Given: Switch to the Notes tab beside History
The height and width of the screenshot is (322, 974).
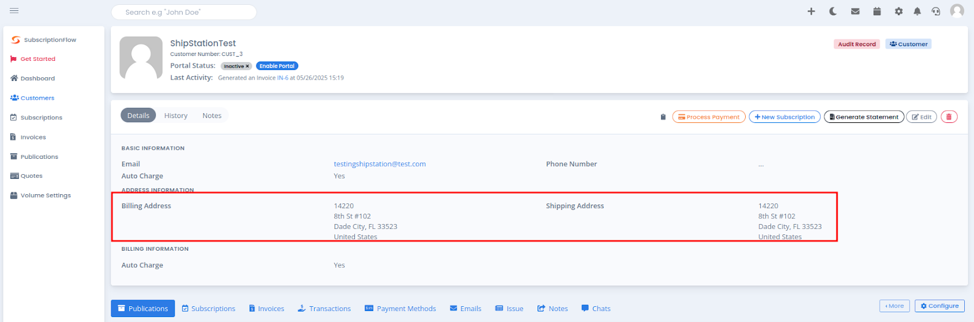Looking at the screenshot, I should (x=212, y=116).
